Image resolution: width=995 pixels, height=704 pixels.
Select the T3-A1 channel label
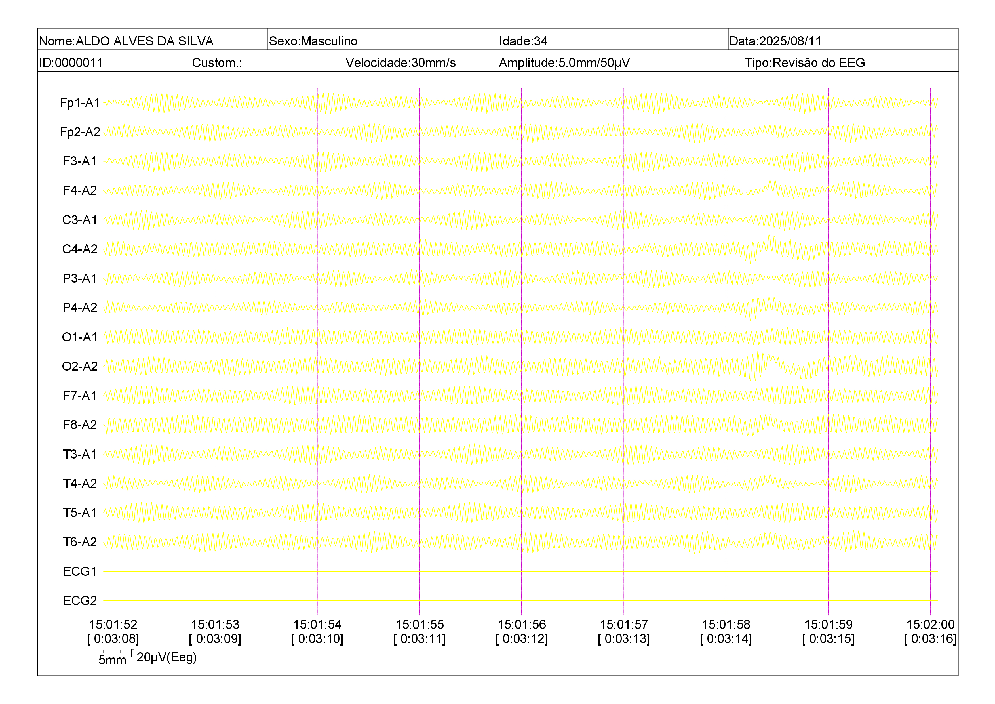point(80,454)
